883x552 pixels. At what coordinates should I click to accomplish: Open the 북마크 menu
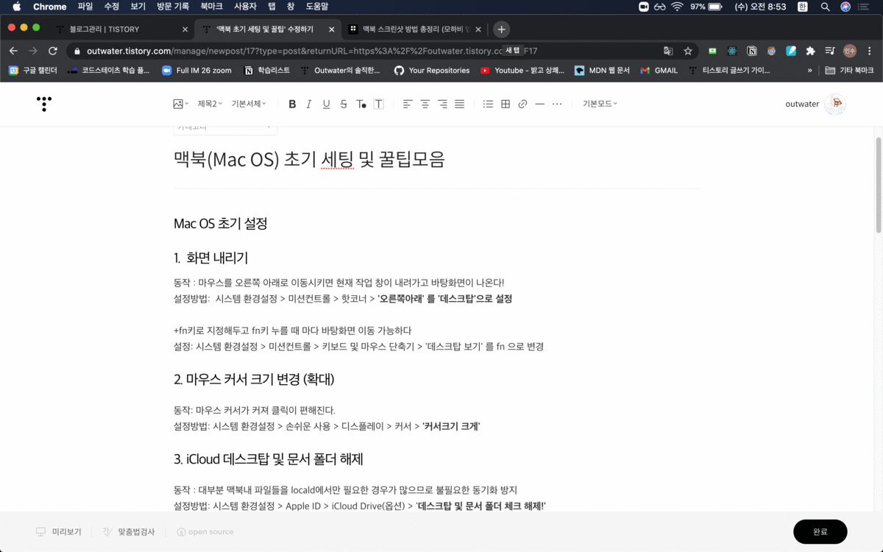click(212, 7)
